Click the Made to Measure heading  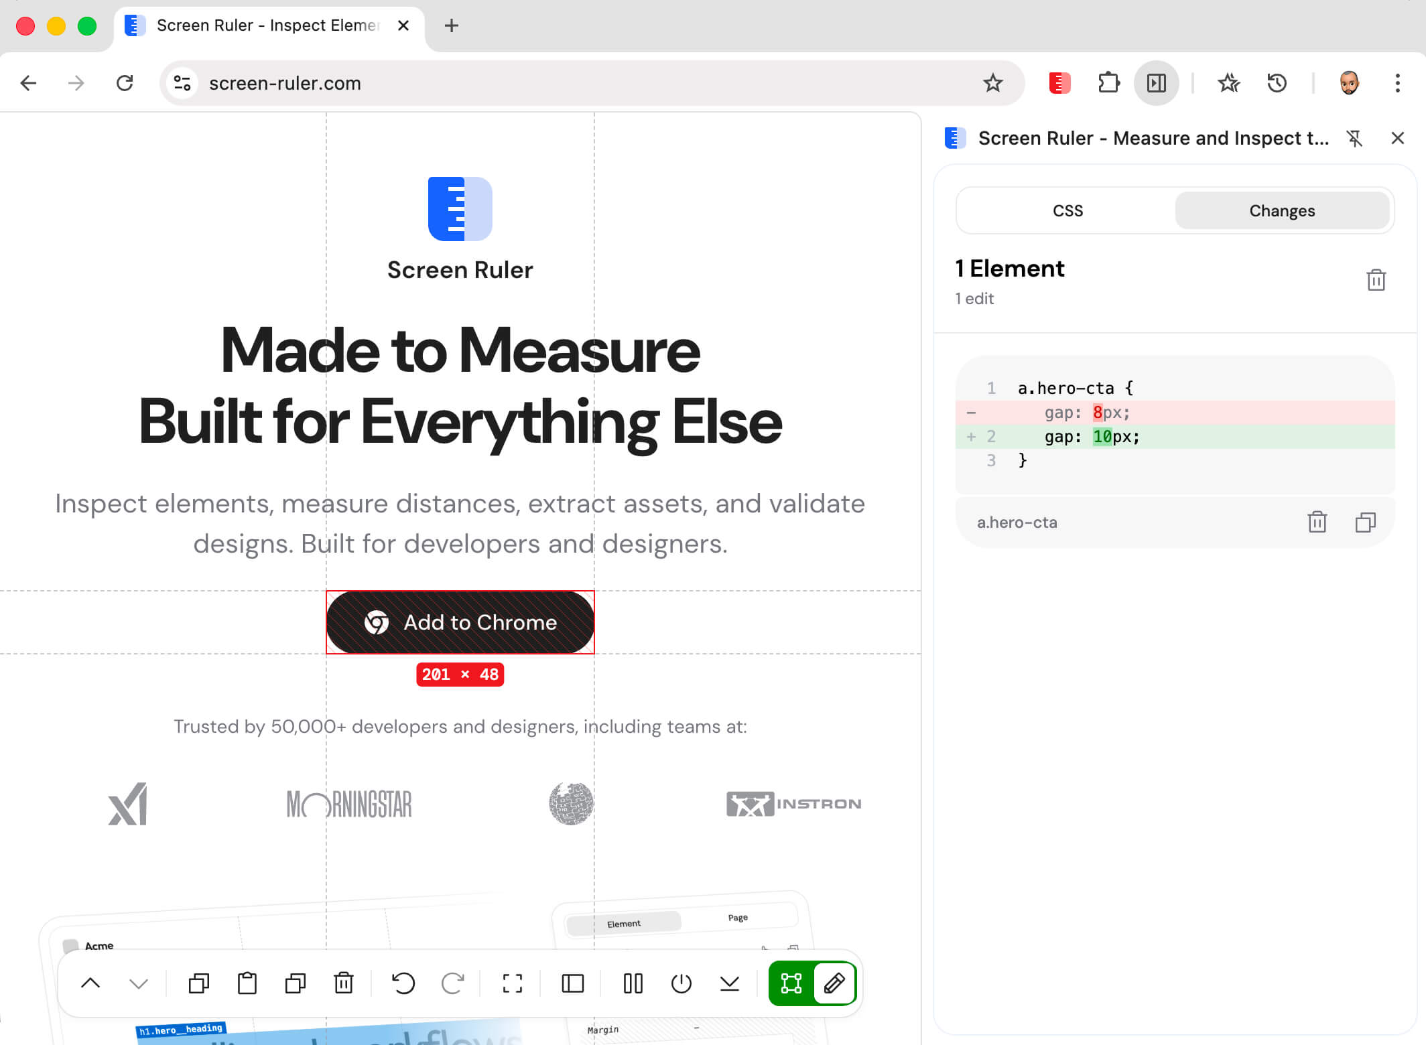coord(460,386)
